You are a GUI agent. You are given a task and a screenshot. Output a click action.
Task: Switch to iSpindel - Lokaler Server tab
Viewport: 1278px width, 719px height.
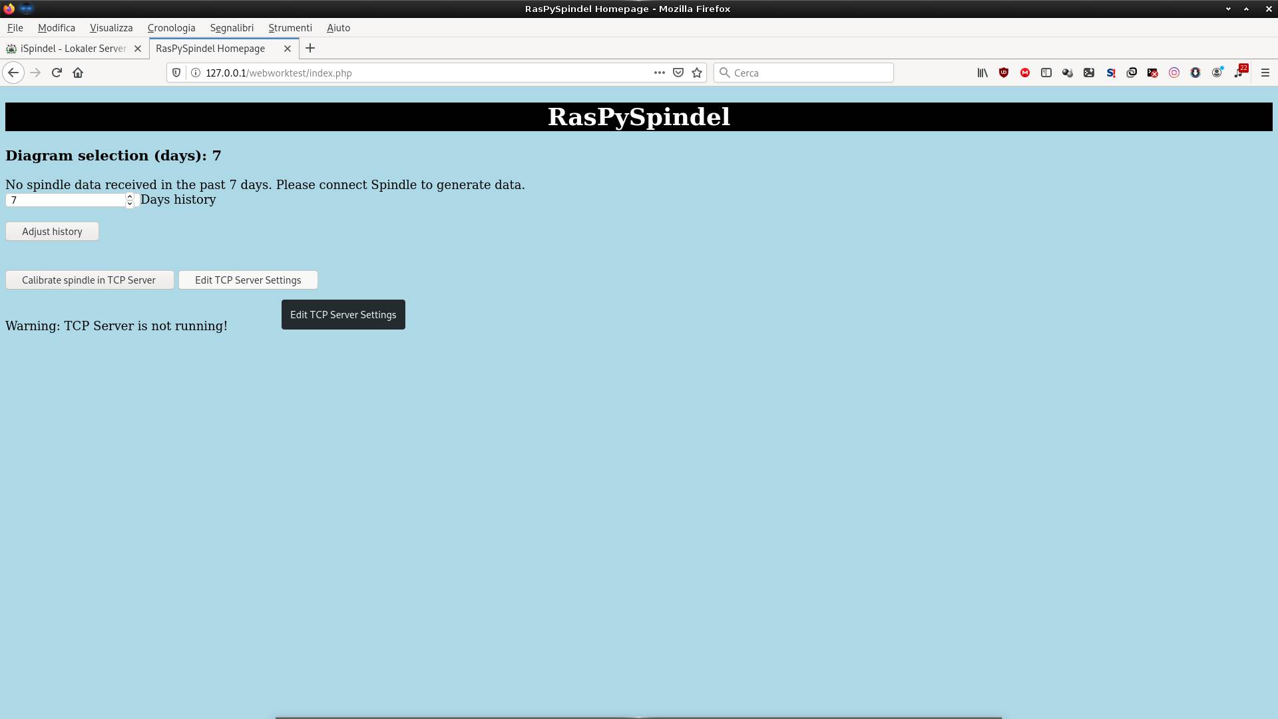(x=72, y=49)
